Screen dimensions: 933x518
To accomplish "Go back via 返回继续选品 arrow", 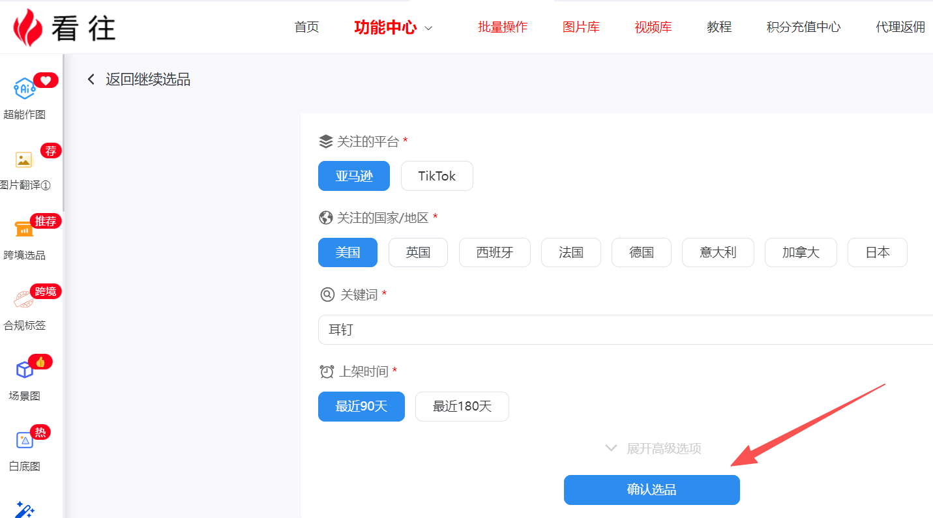I will click(x=91, y=79).
